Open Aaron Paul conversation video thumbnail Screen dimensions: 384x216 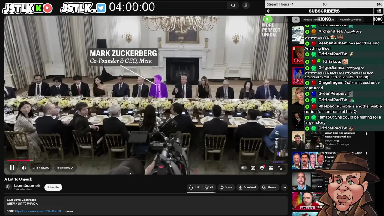pos(308,140)
